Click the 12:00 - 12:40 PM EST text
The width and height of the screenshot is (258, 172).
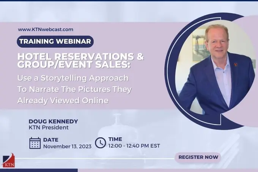pyautogui.click(x=134, y=146)
